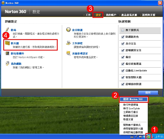
Task: Toggle the 身分安全 checkbox
Action: (123, 44)
